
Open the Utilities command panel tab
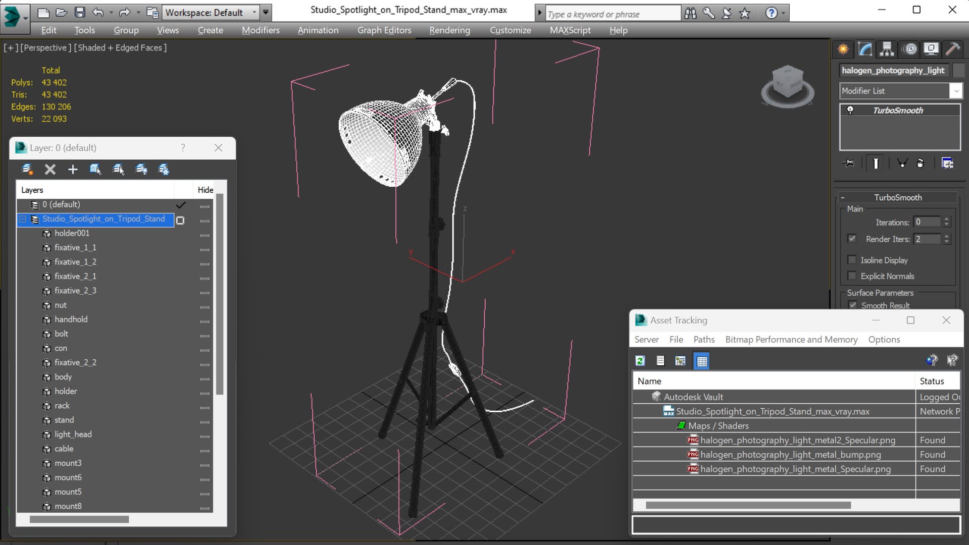coord(952,49)
